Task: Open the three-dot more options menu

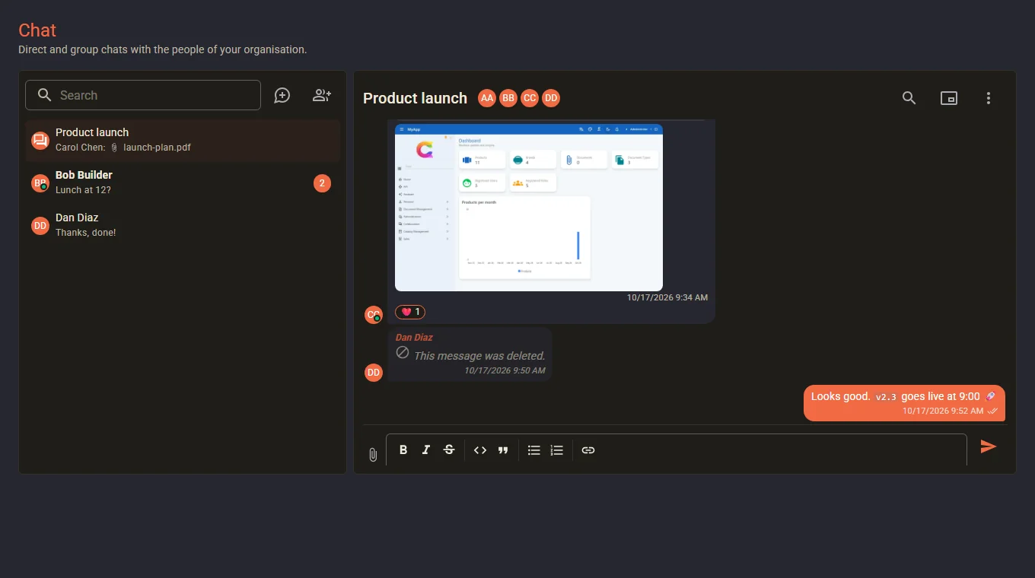Action: [x=989, y=98]
